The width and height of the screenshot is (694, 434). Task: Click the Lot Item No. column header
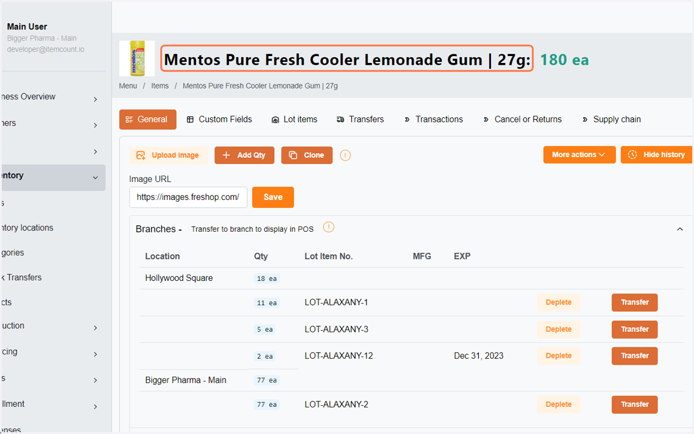tap(328, 256)
